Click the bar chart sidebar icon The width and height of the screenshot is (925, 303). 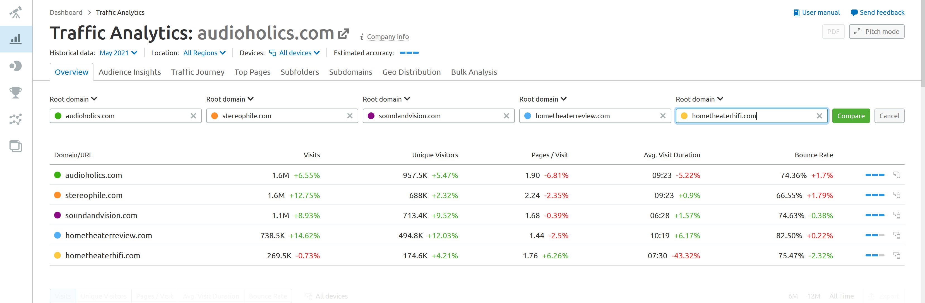click(16, 39)
